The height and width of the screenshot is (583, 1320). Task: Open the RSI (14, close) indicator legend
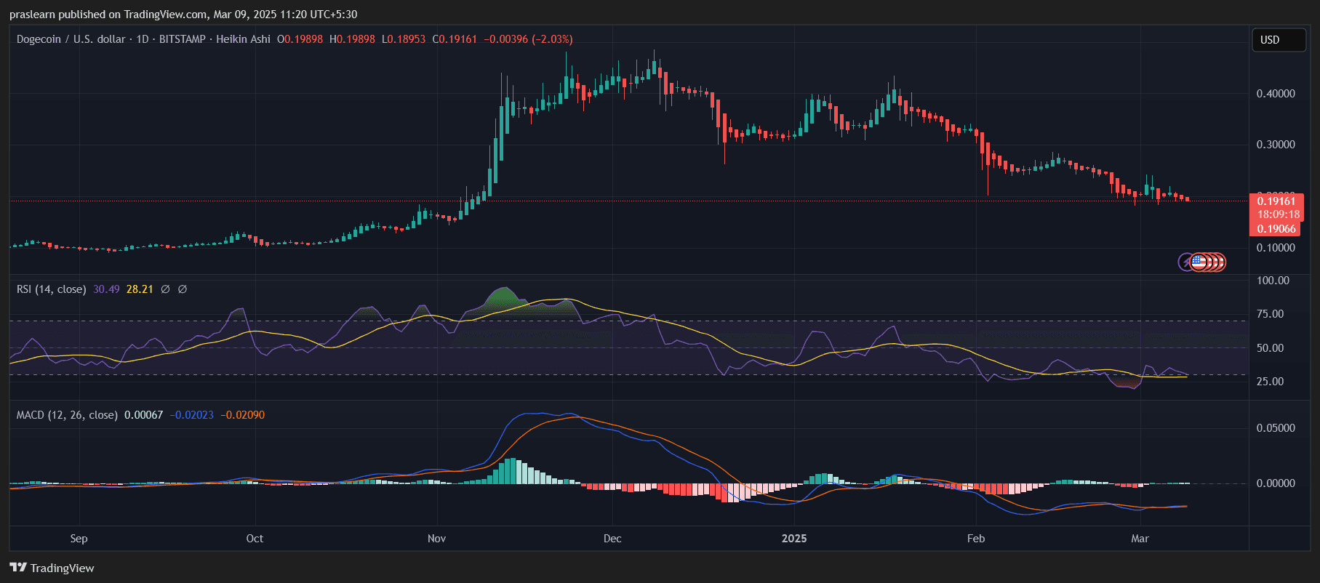pos(51,289)
